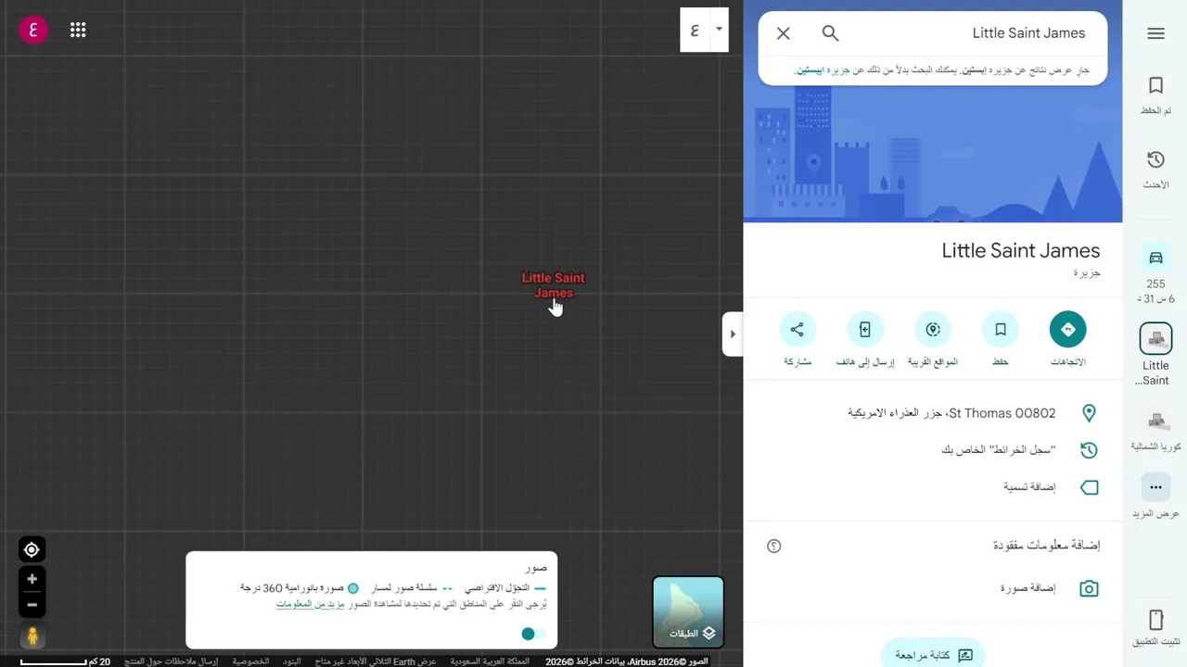Click the Share button

(797, 329)
